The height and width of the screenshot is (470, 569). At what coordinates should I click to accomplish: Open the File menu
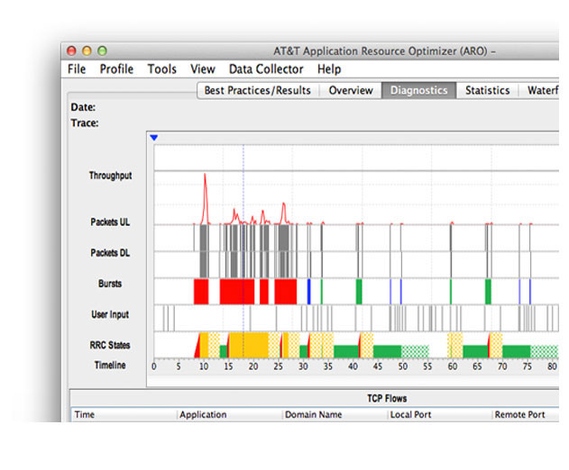[77, 68]
